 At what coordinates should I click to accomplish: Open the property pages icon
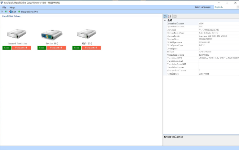point(175,16)
